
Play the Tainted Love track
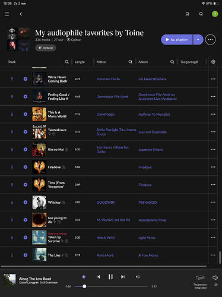(x=26, y=132)
